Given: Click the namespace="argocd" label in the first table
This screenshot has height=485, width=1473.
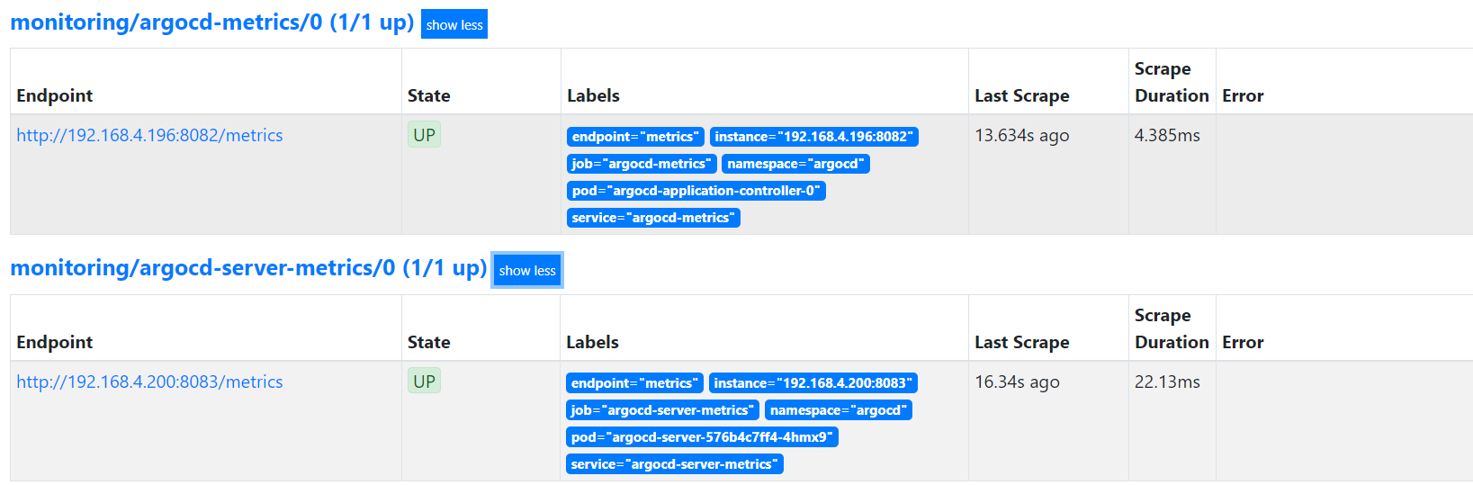Looking at the screenshot, I should coord(795,164).
